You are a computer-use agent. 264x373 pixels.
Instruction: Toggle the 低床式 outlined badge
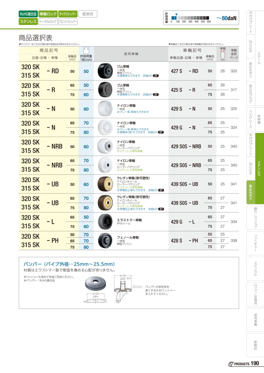pyautogui.click(x=87, y=14)
